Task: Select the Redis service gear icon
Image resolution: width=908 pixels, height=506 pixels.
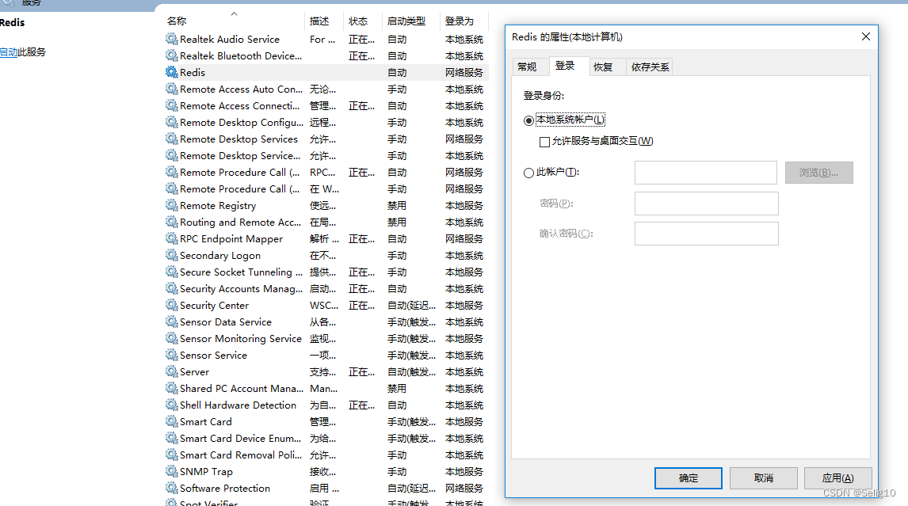Action: [x=171, y=72]
